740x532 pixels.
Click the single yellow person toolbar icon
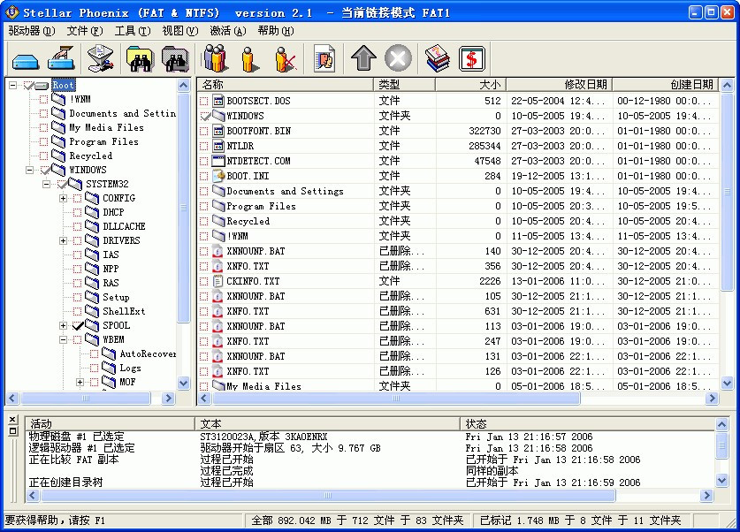coord(249,58)
